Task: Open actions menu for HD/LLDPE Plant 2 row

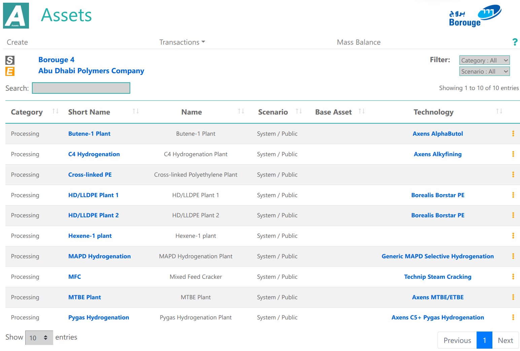Action: pos(513,215)
